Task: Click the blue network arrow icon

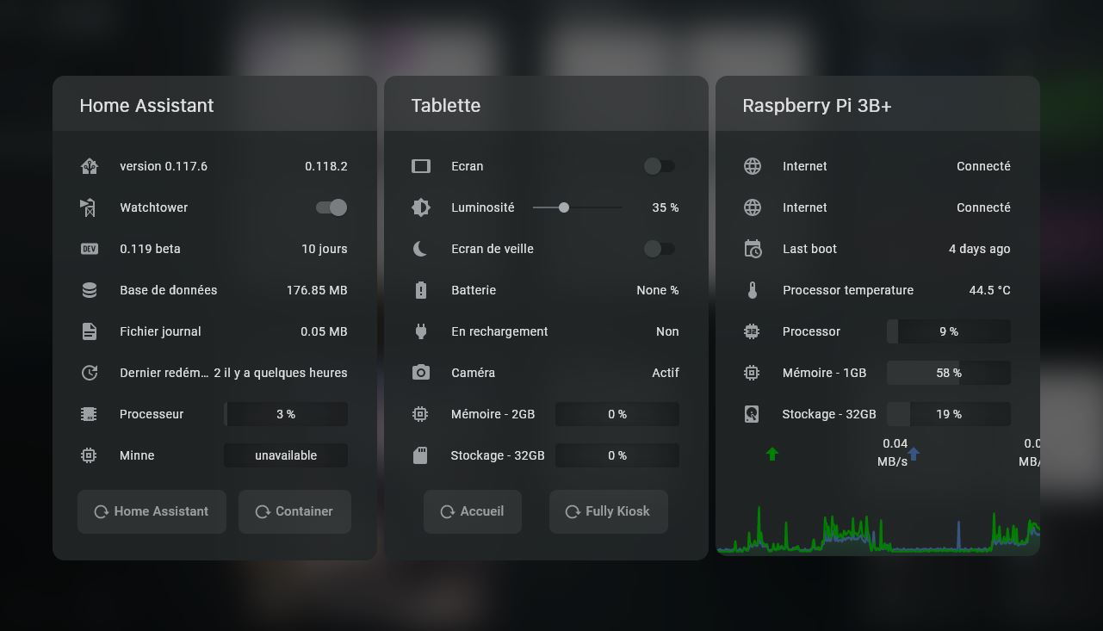Action: [x=914, y=454]
